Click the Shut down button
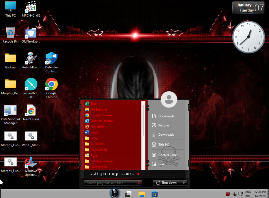Viewport: 269px width, 198px height. coord(167,182)
